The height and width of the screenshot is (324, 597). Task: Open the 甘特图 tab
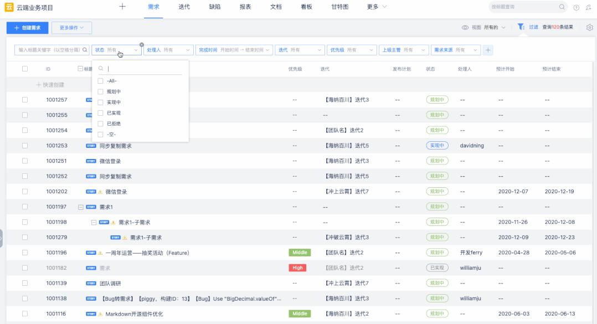tap(340, 7)
